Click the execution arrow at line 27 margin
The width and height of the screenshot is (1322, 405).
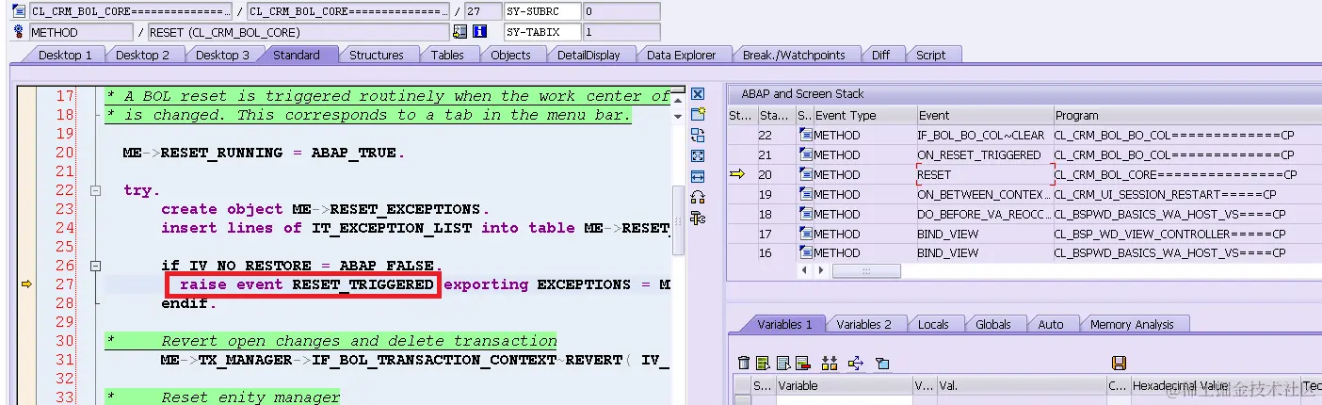[26, 283]
